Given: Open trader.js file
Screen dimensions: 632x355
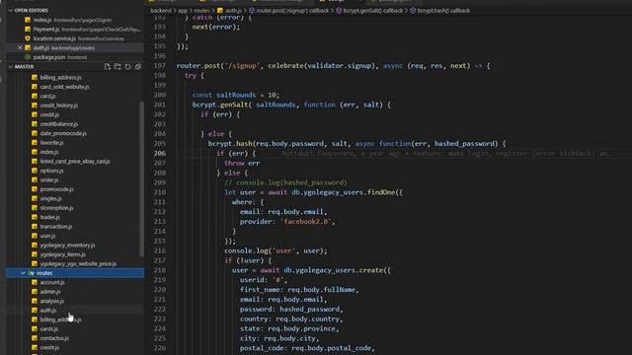Looking at the screenshot, I should [x=50, y=217].
